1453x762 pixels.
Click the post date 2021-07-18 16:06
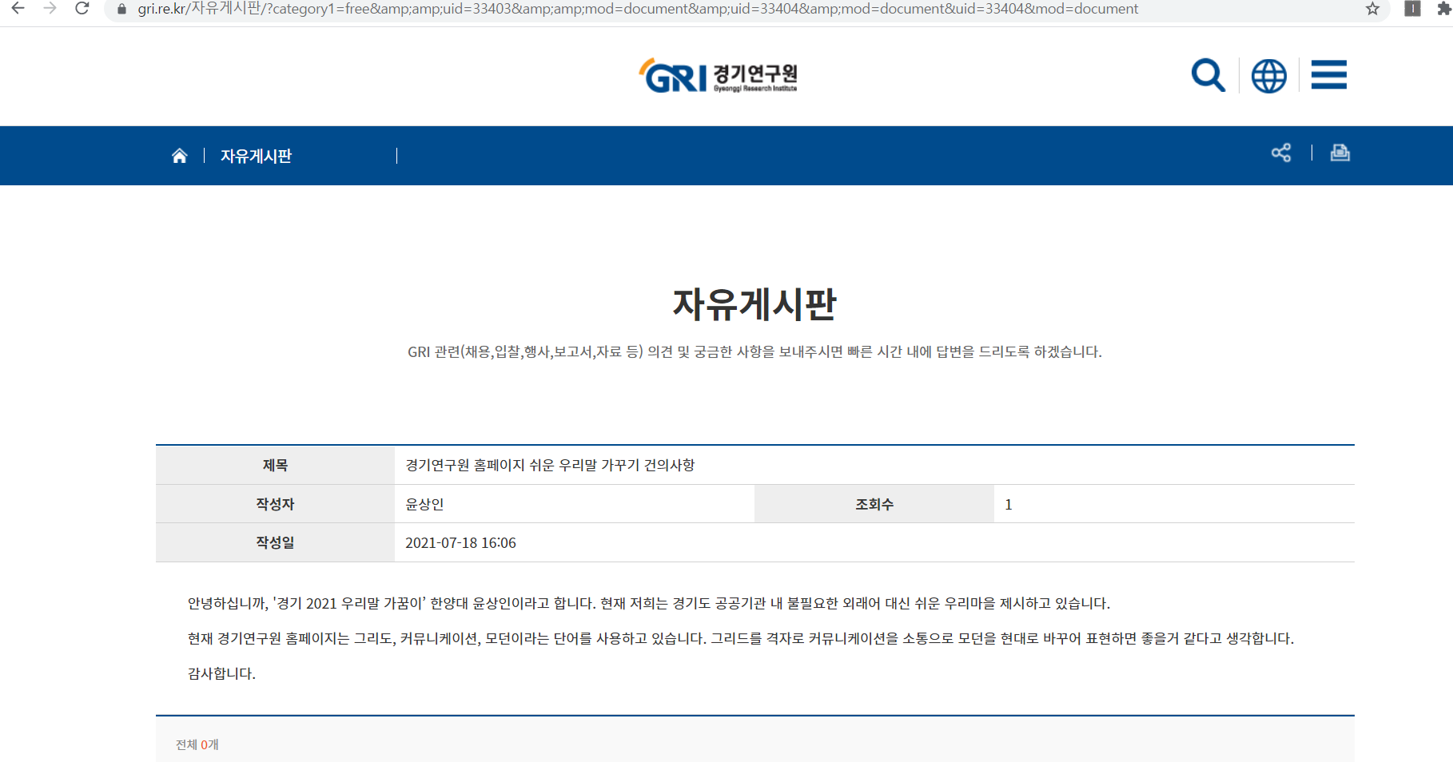[460, 543]
